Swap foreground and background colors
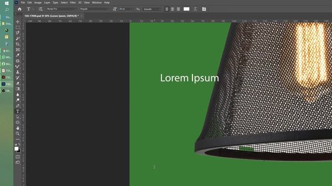332x186 pixels. coord(19,145)
